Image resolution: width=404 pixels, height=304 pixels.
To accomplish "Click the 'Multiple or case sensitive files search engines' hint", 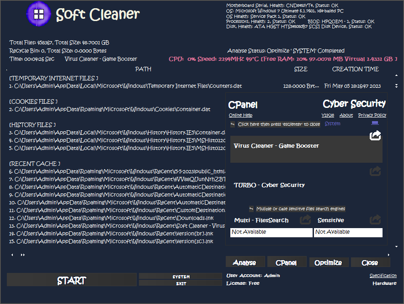I will (300, 208).
